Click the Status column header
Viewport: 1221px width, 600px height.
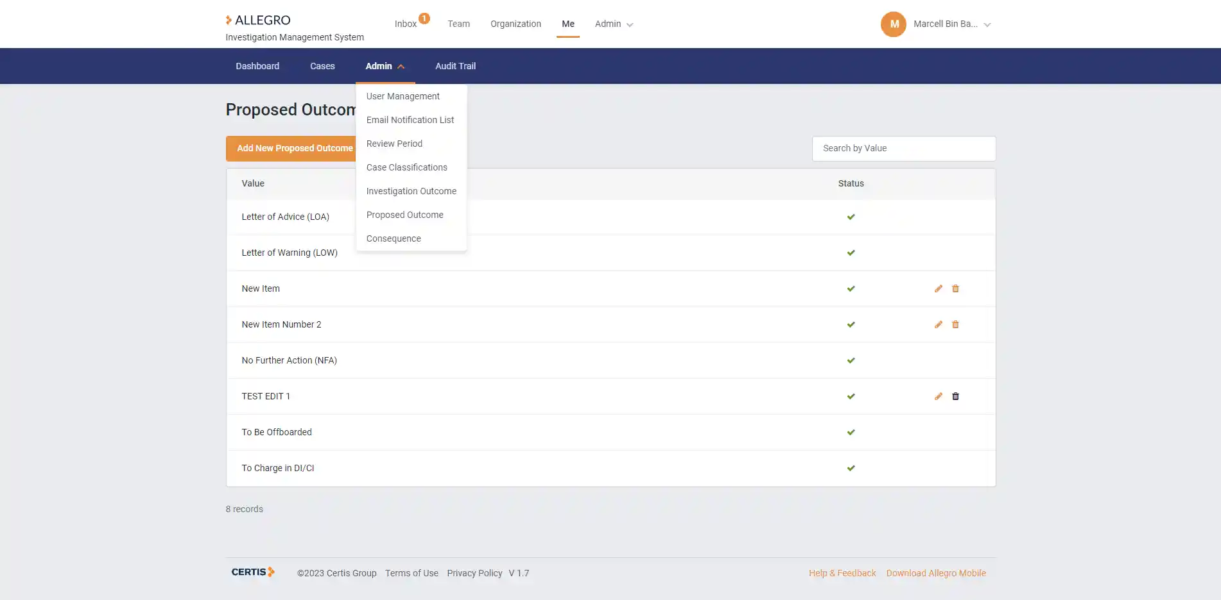[x=851, y=183]
